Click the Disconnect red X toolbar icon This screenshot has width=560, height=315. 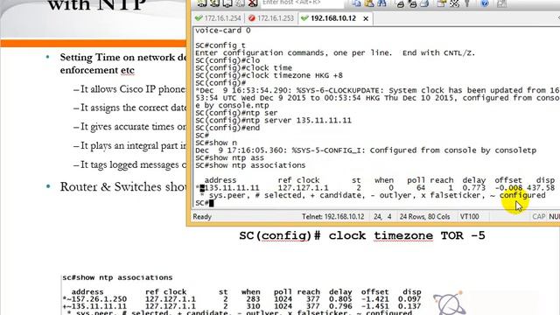pyautogui.click(x=253, y=3)
